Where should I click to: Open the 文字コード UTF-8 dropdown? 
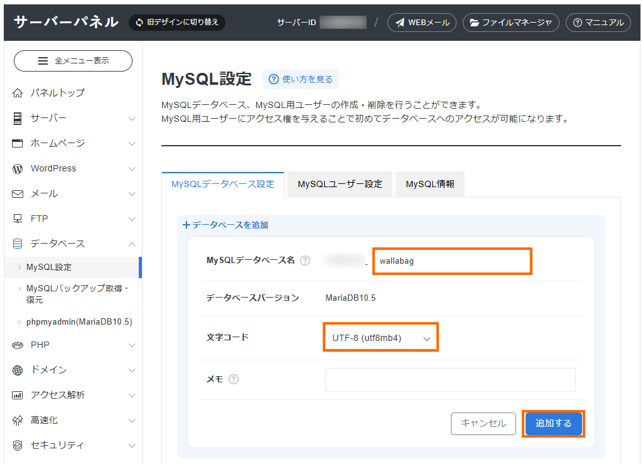(381, 338)
